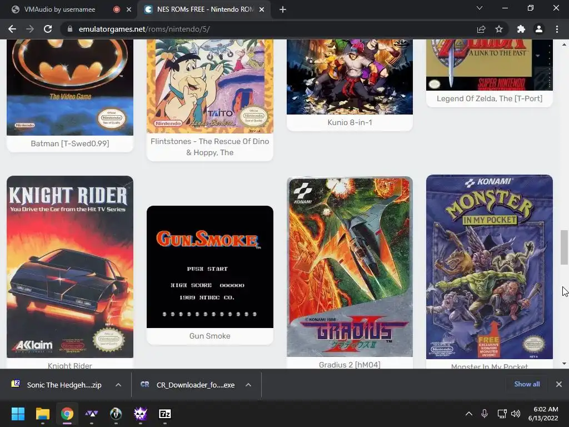The image size is (569, 427).
Task: Go back to the previous page
Action: [x=12, y=29]
